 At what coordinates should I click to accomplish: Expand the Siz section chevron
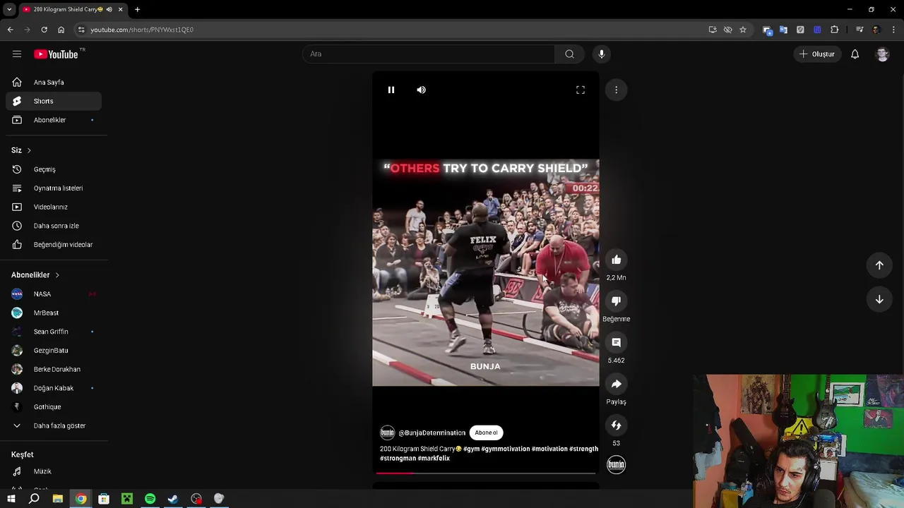[x=29, y=150]
